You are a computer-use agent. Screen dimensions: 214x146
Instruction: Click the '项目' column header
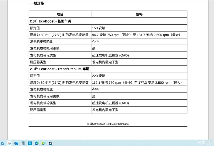(60, 14)
